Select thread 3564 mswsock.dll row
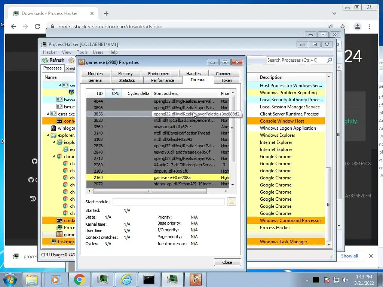383x287 pixels. click(158, 127)
